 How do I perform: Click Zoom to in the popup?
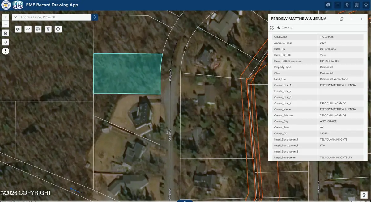tap(284, 28)
